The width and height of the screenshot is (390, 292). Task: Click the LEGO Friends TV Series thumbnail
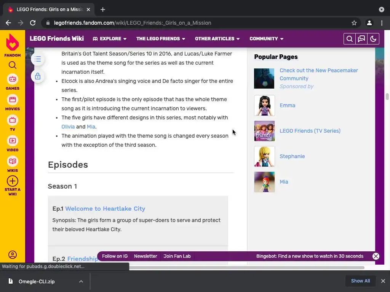point(264,131)
